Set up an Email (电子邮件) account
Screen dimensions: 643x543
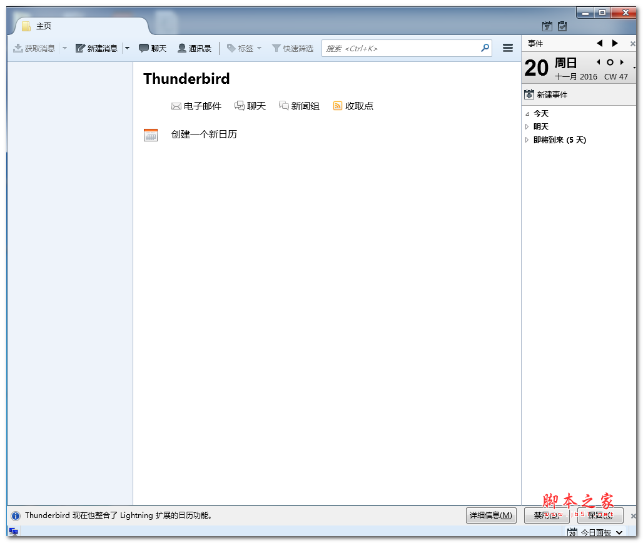pos(196,106)
